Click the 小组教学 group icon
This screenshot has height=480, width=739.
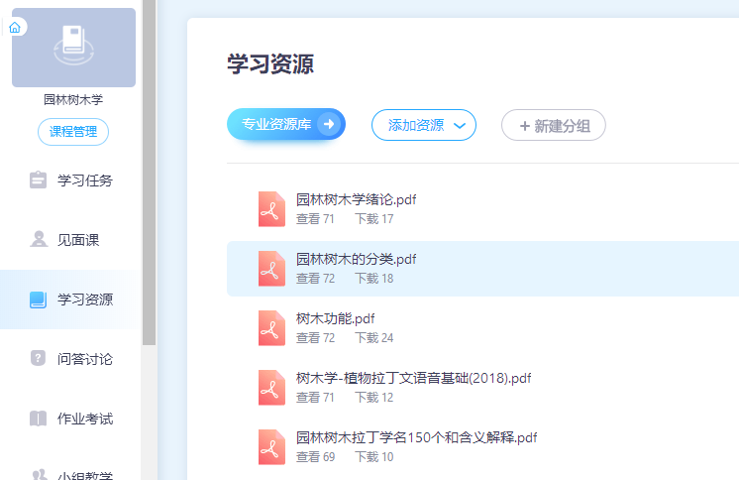coord(39,475)
